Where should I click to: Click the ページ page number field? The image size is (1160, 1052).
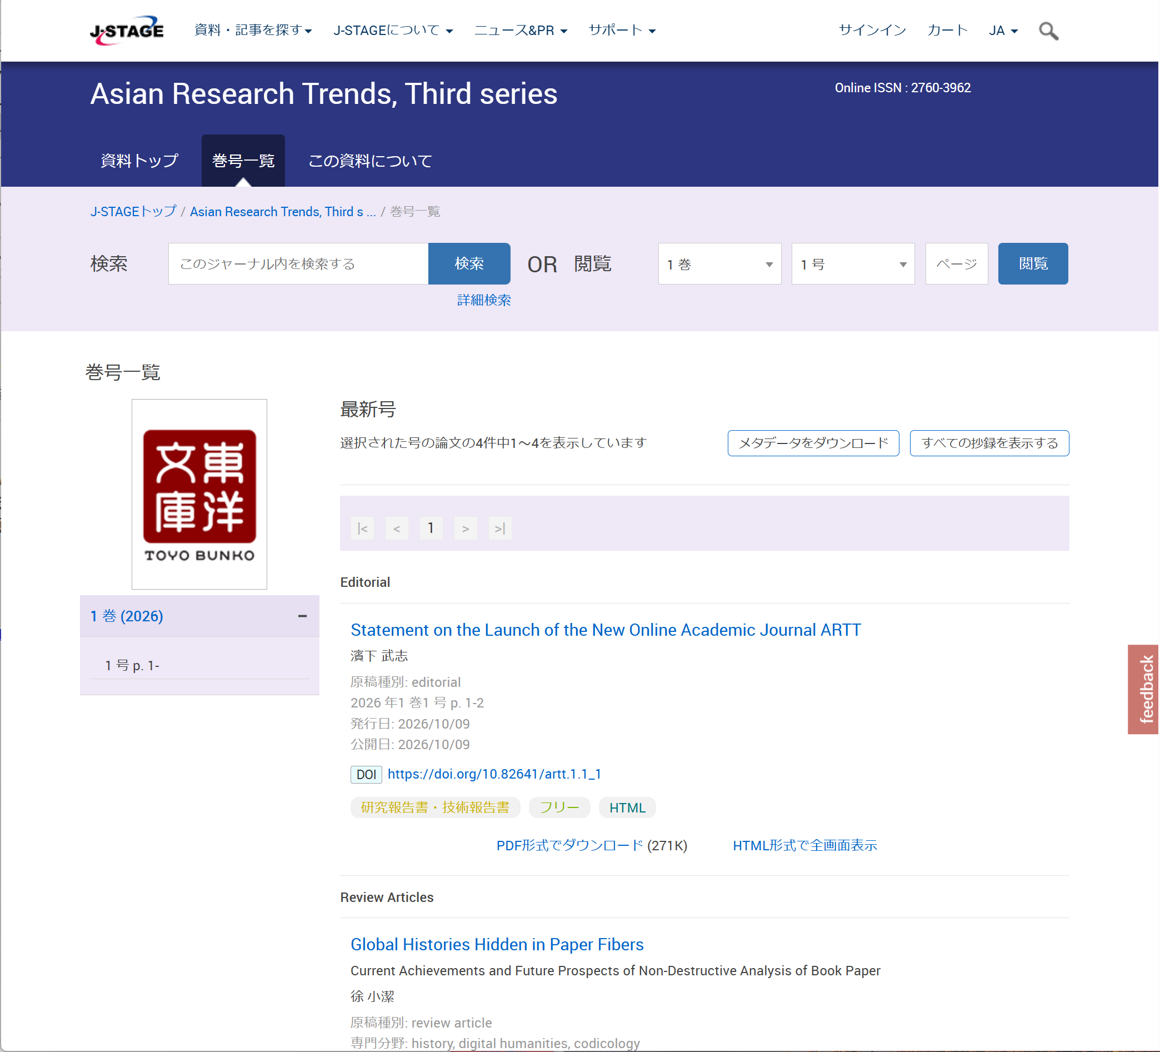(x=956, y=263)
